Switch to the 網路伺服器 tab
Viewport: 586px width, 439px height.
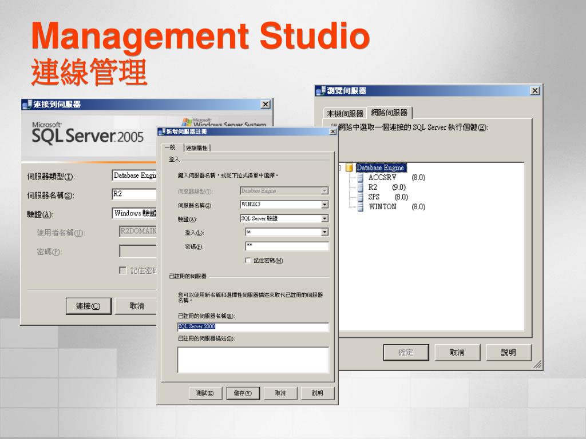tap(389, 113)
